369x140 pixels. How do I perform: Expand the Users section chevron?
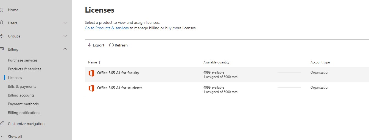65,23
